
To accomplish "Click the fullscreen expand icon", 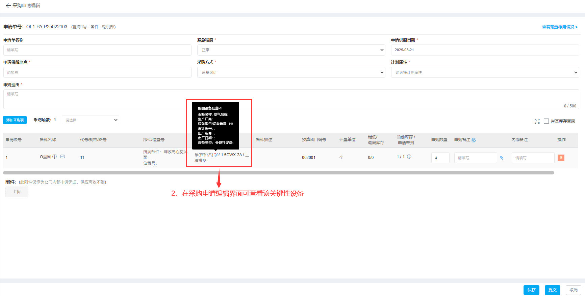I will pos(537,121).
